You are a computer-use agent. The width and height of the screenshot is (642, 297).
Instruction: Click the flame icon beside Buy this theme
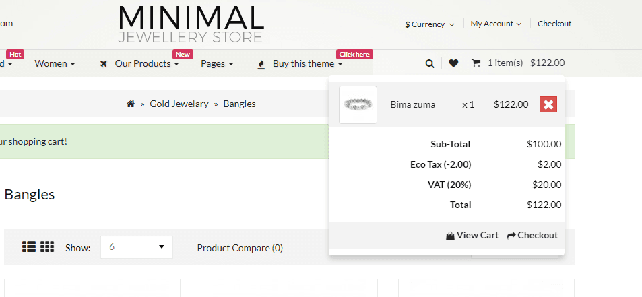(261, 64)
